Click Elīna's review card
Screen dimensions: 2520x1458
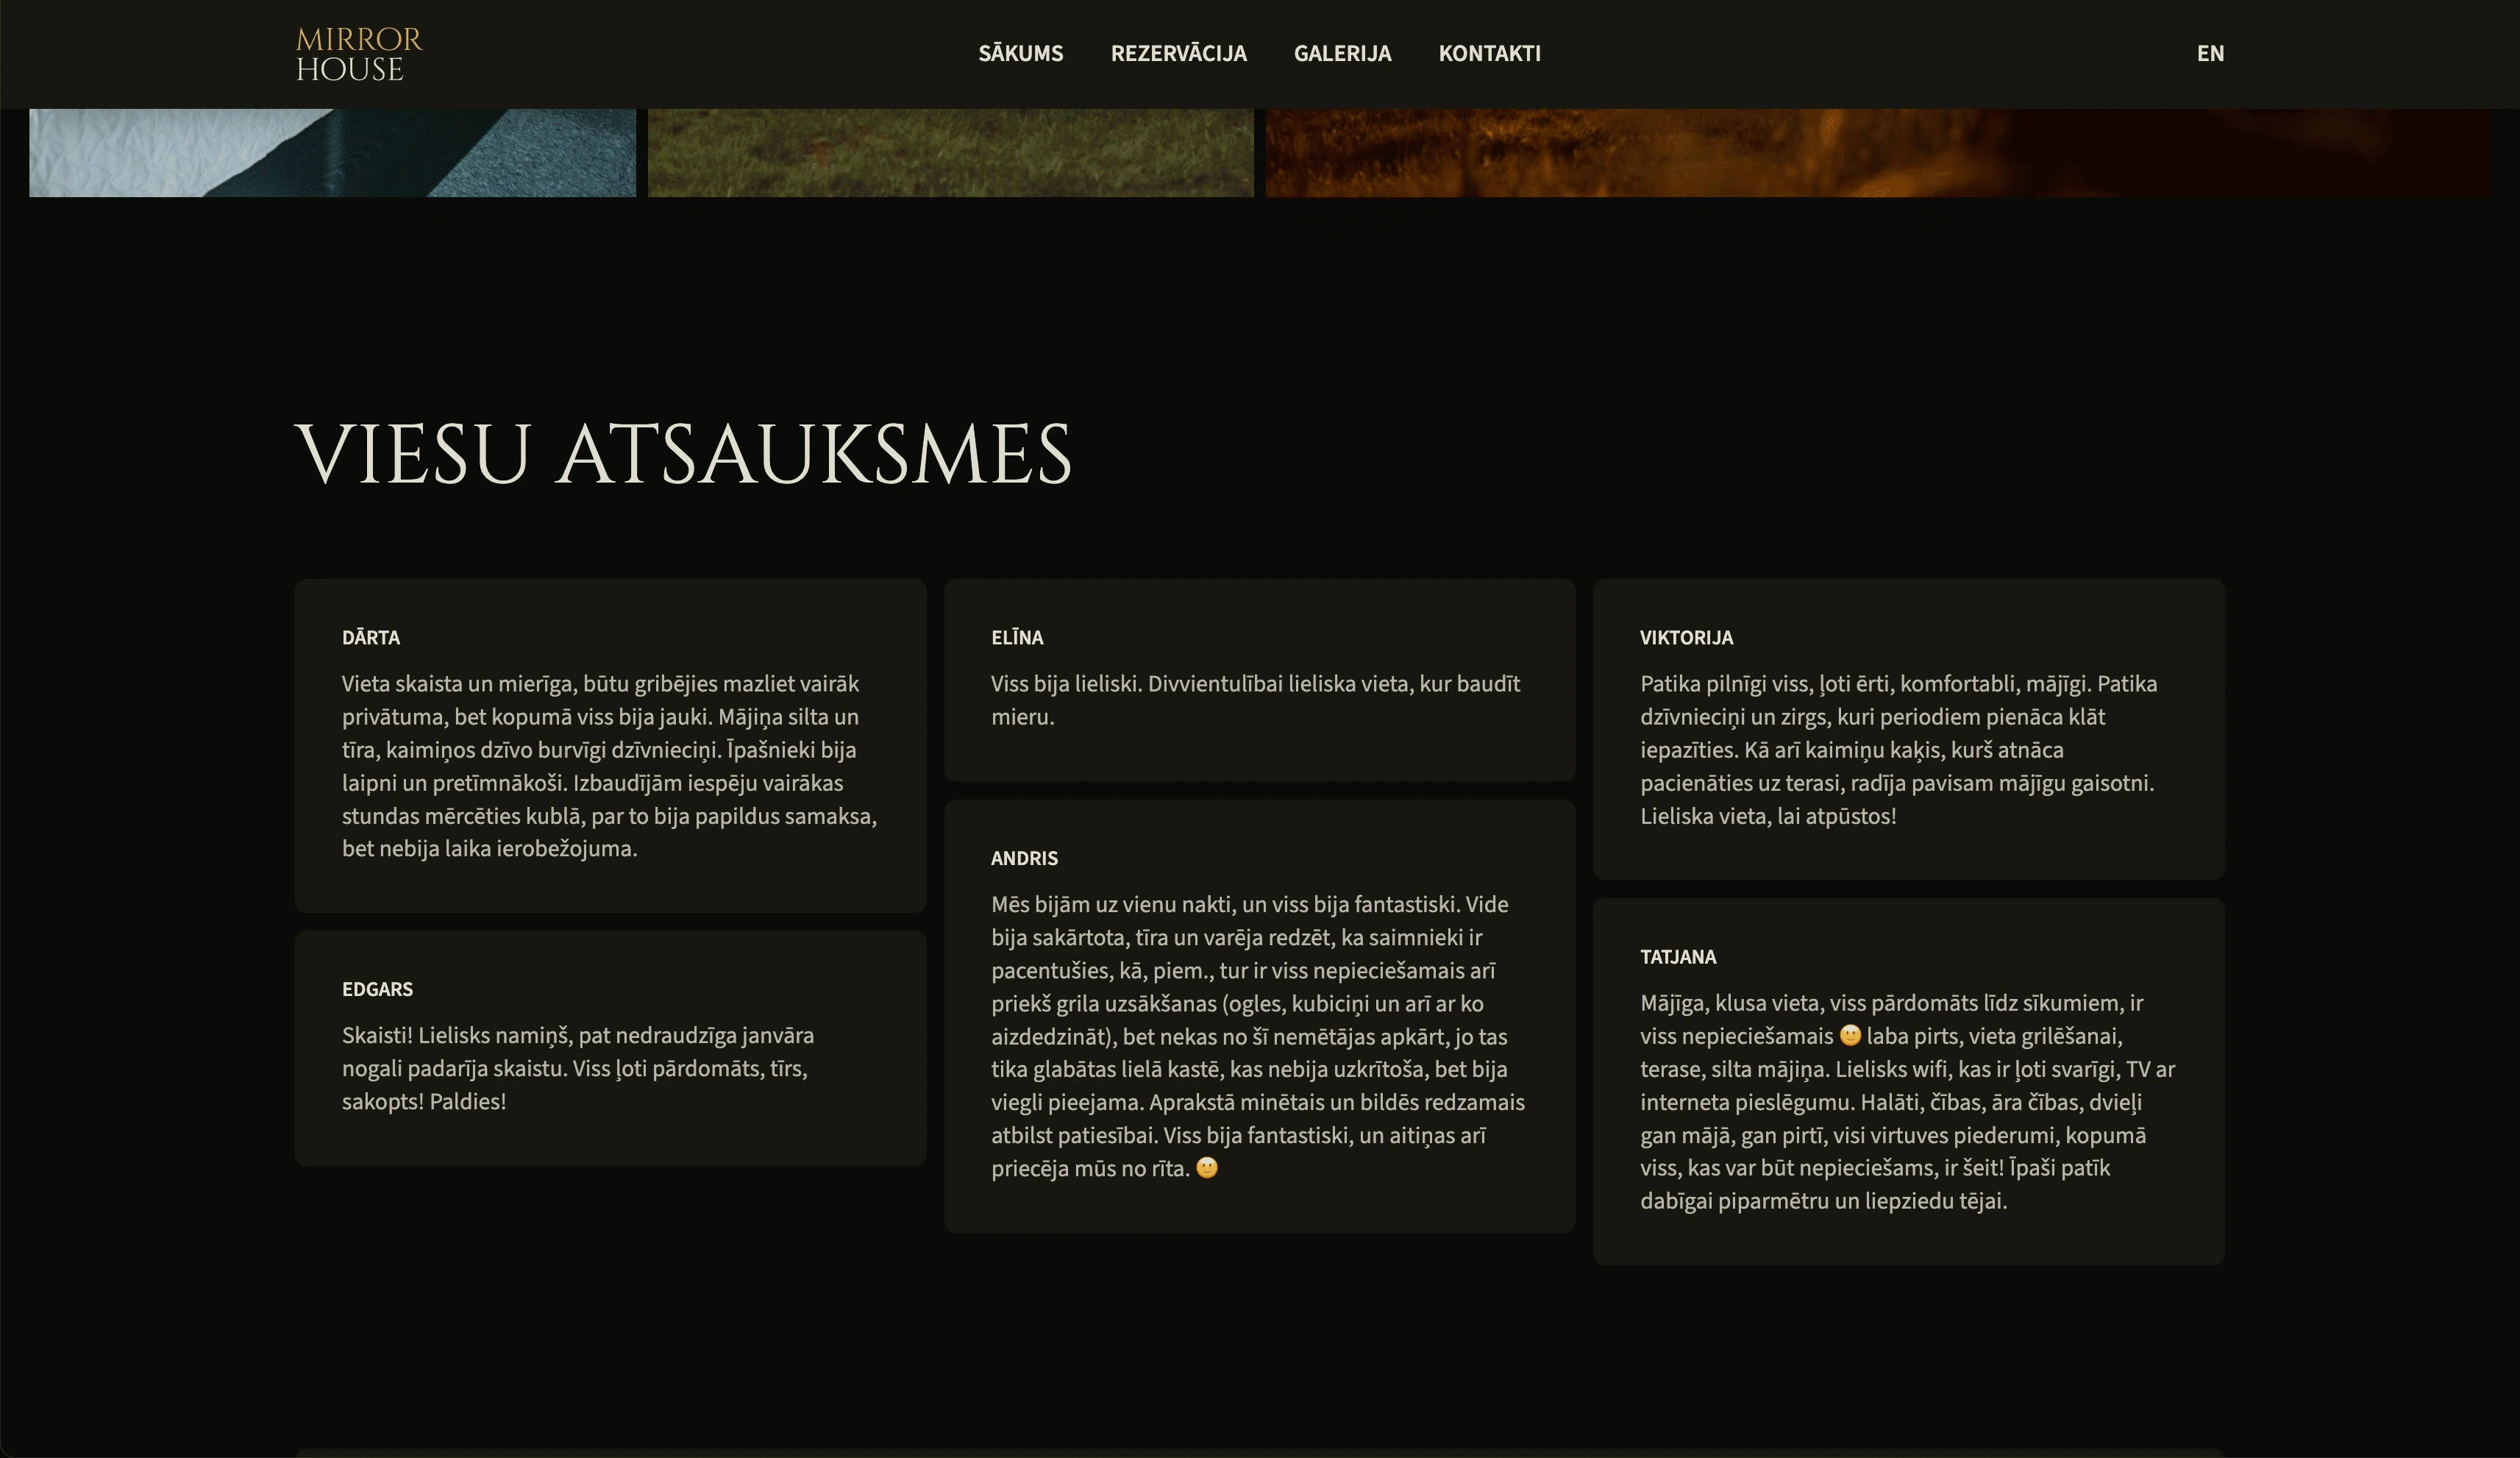[1259, 680]
